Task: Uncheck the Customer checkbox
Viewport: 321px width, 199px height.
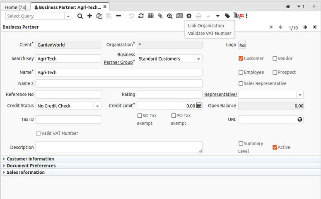Action: [x=241, y=58]
